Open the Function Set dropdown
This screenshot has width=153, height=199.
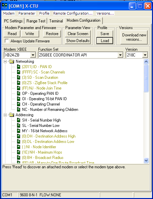[120, 55]
